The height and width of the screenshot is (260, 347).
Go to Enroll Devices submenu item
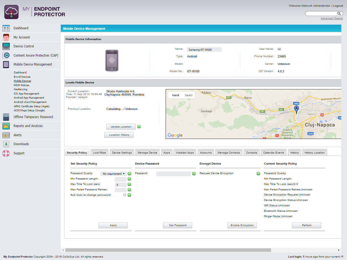click(x=22, y=77)
